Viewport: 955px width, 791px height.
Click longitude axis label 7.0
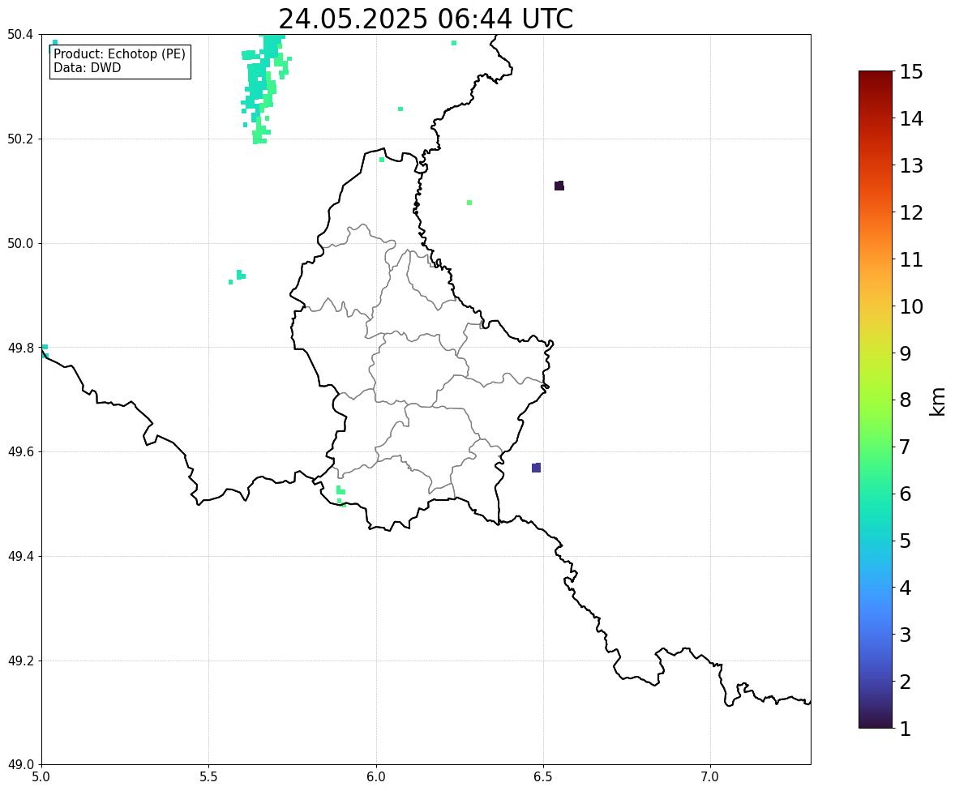(710, 777)
